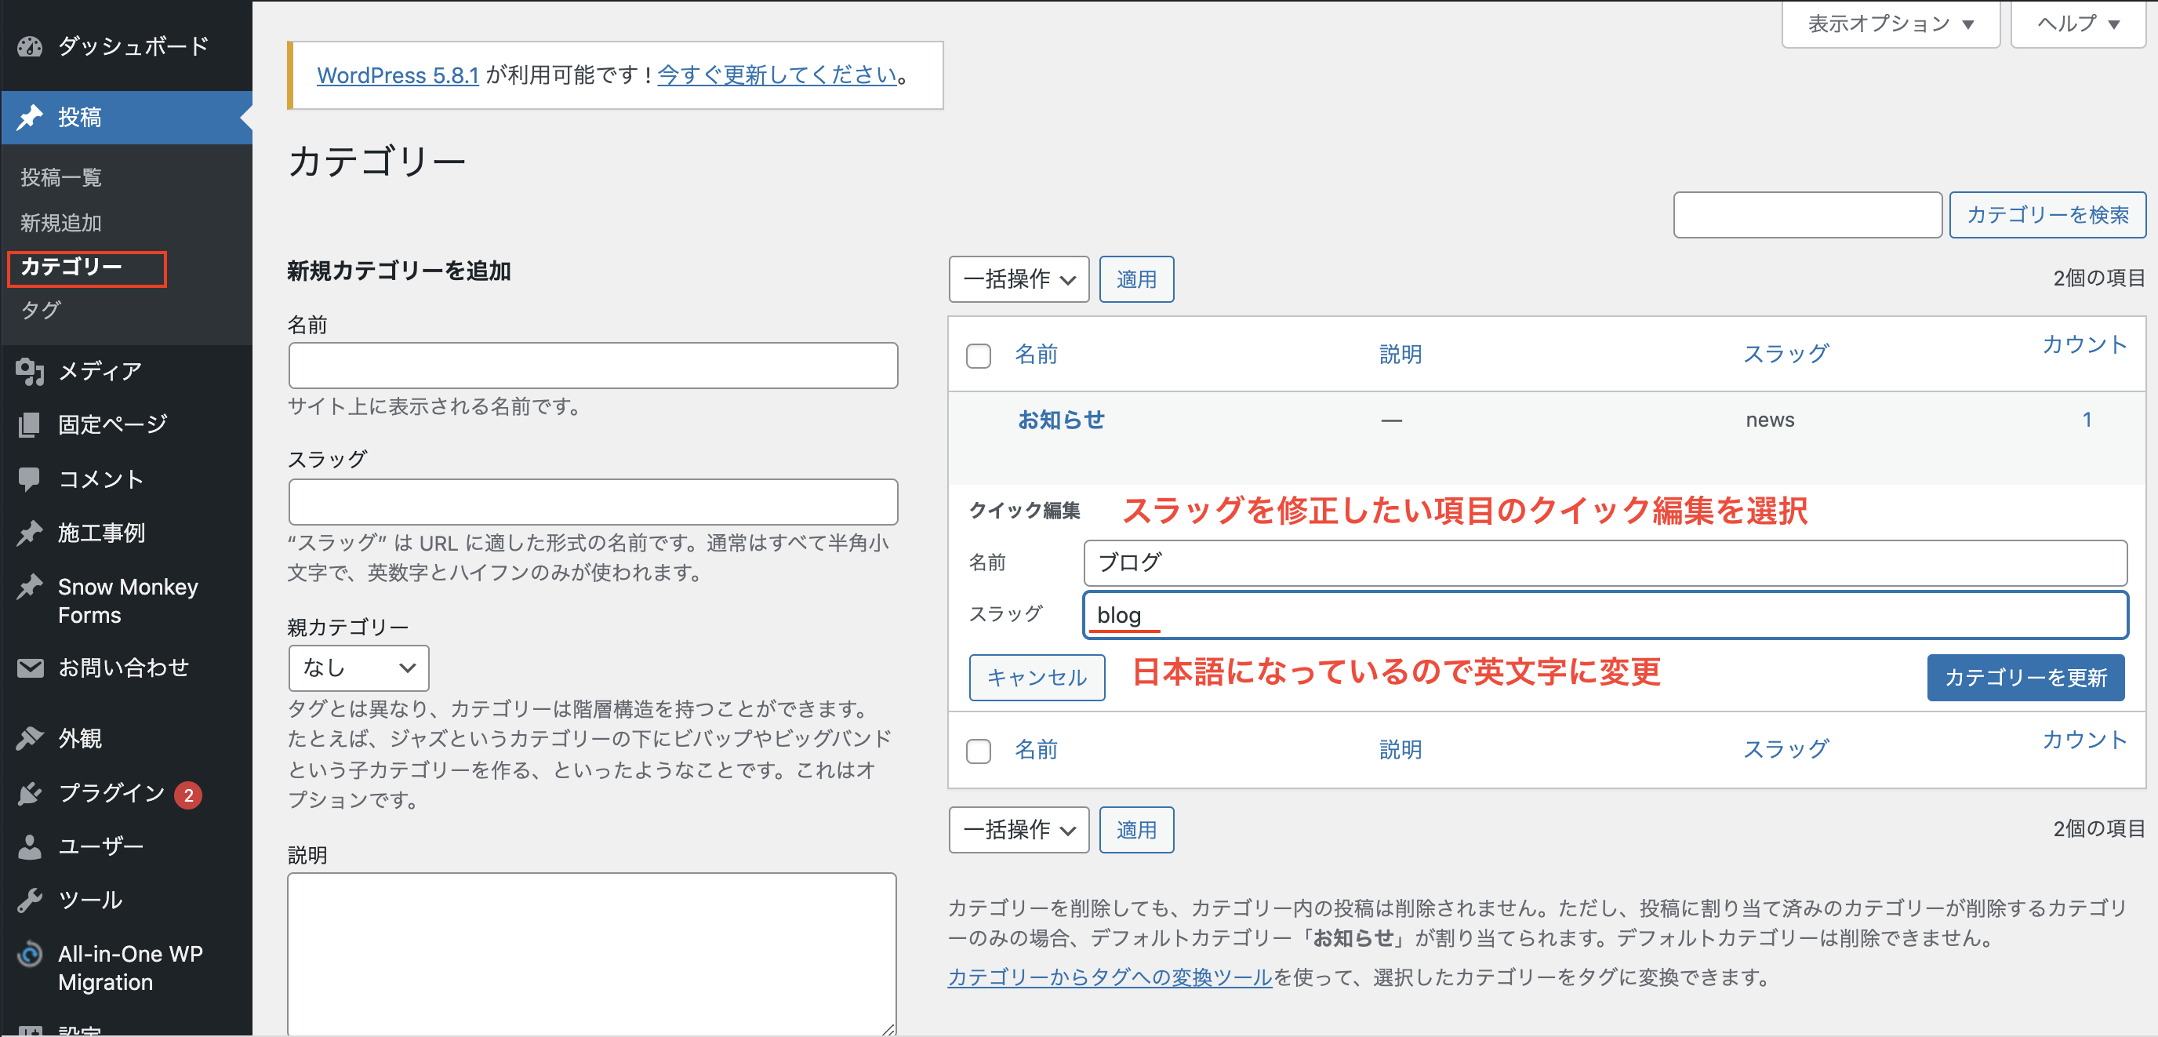Open the ダッシュボード dashboard icon
The height and width of the screenshot is (1037, 2158).
pos(30,46)
